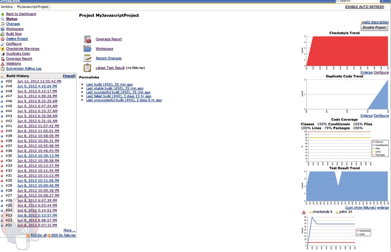Open build Jun 12, 2012 12:05:42 PM
The width and height of the screenshot is (391, 252).
coord(39,81)
